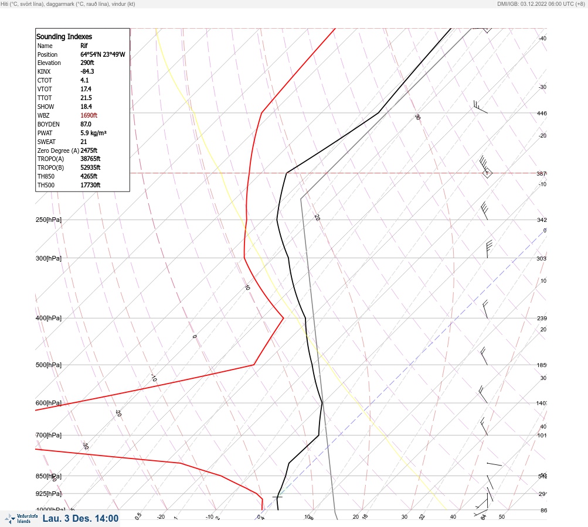Screen dimensions: 588x527
Task: Click the 400[hPa] pressure label
Action: coord(49,319)
